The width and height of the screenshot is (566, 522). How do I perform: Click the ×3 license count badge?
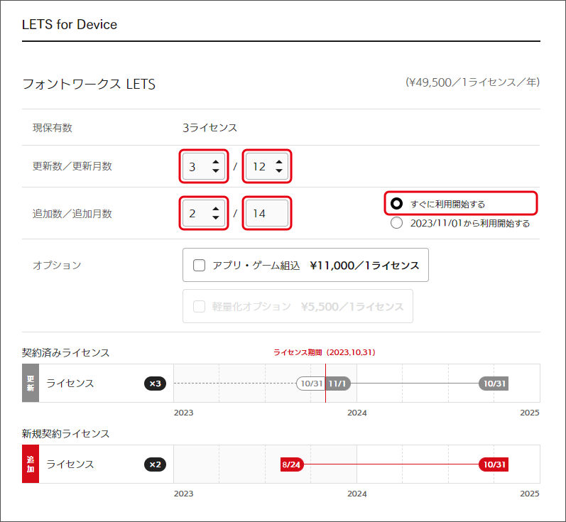coord(155,384)
